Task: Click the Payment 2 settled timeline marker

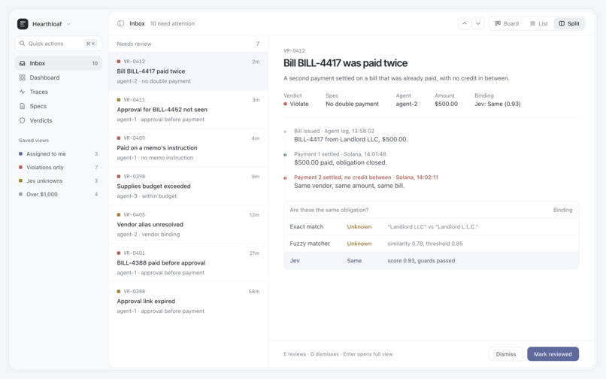Action: click(x=285, y=178)
